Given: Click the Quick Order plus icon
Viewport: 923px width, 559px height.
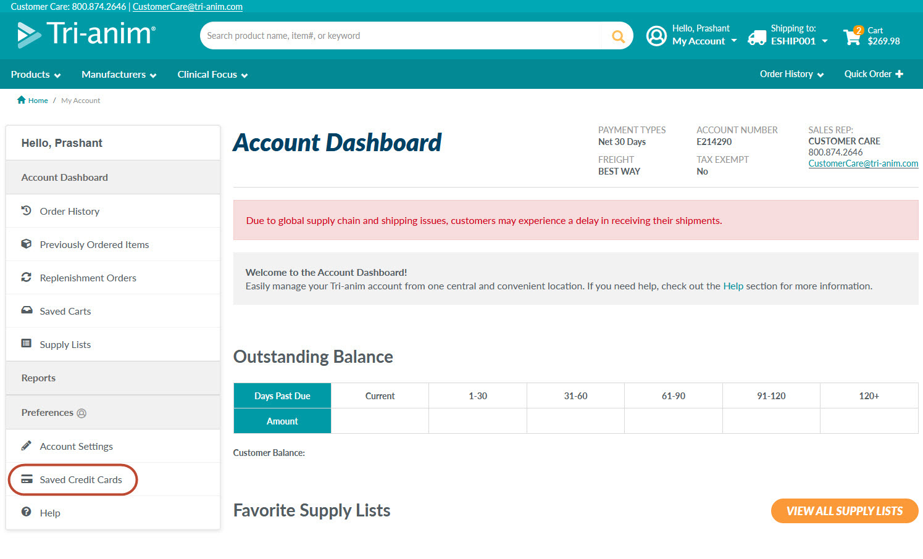Looking at the screenshot, I should click(899, 74).
